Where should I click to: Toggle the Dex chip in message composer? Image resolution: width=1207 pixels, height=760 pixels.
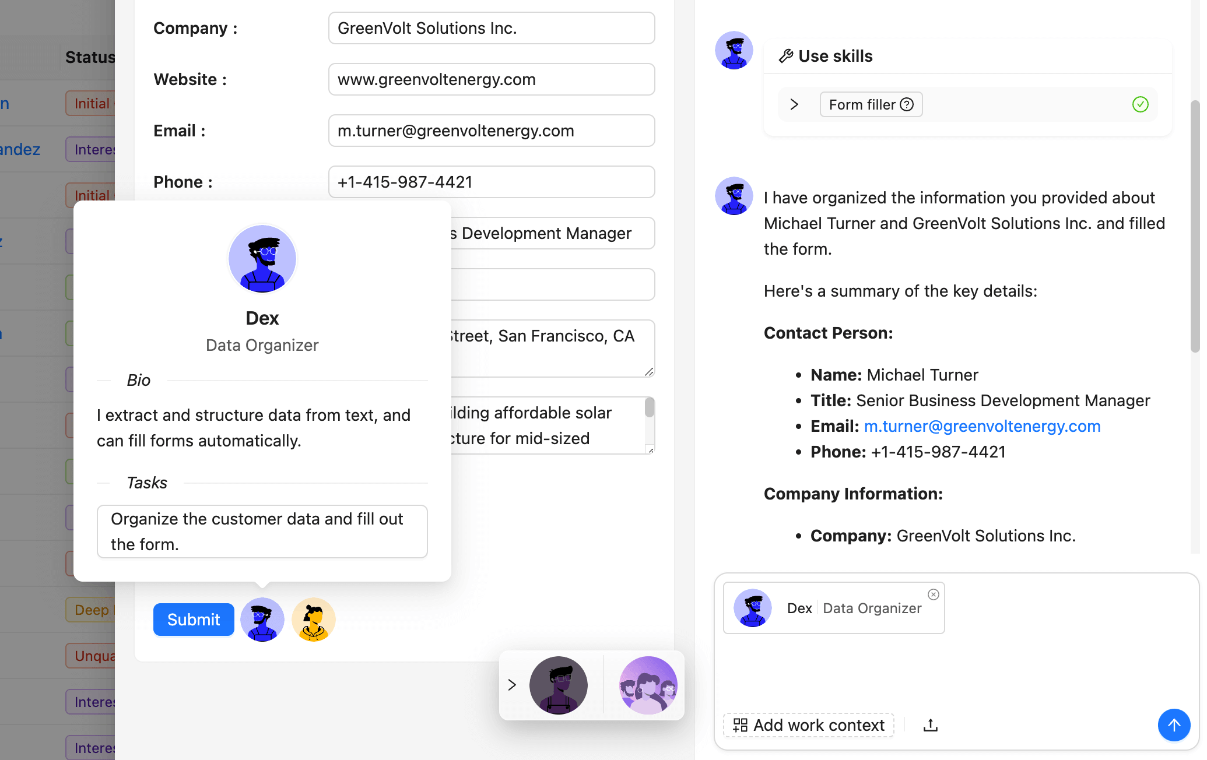click(x=833, y=608)
